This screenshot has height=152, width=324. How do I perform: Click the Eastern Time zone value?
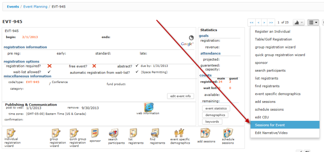tap(56, 114)
